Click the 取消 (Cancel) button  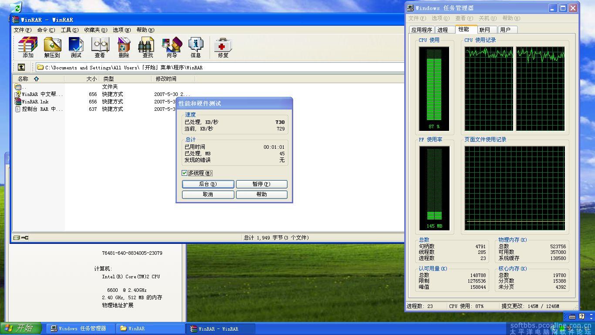click(x=208, y=195)
